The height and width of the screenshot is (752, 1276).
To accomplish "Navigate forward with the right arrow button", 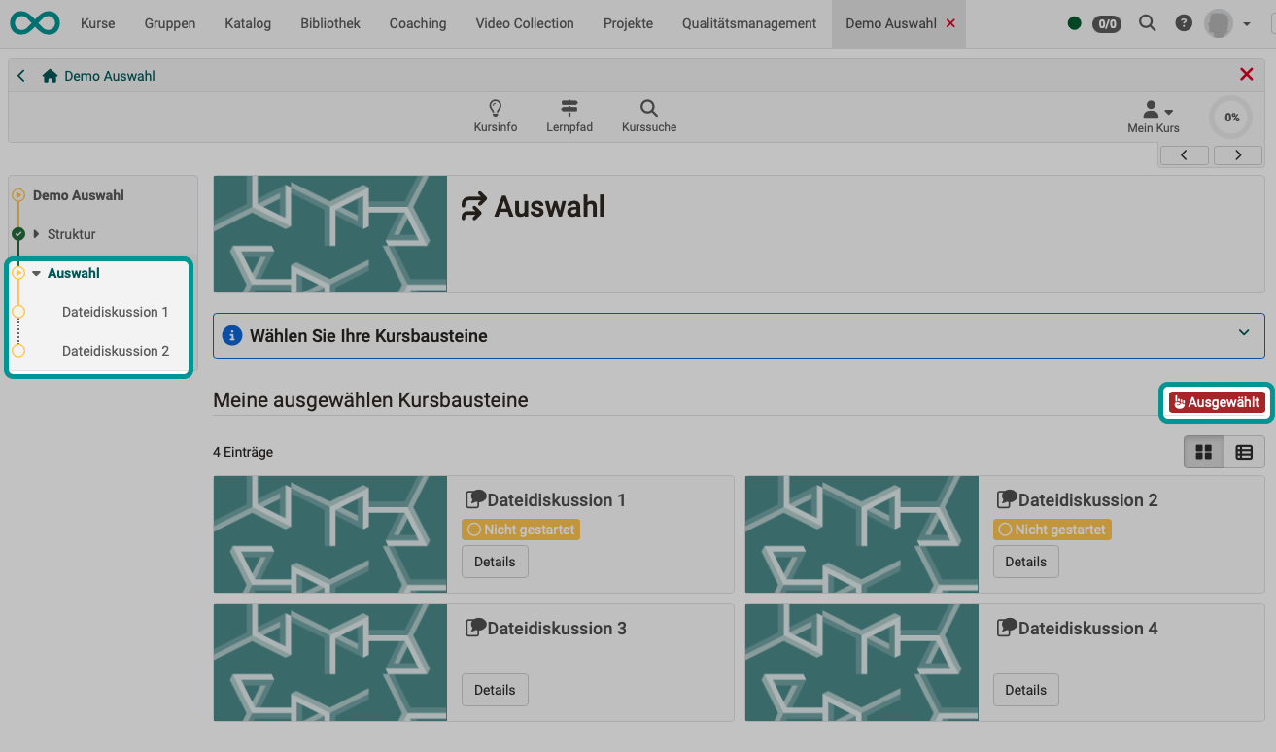I will [x=1237, y=154].
